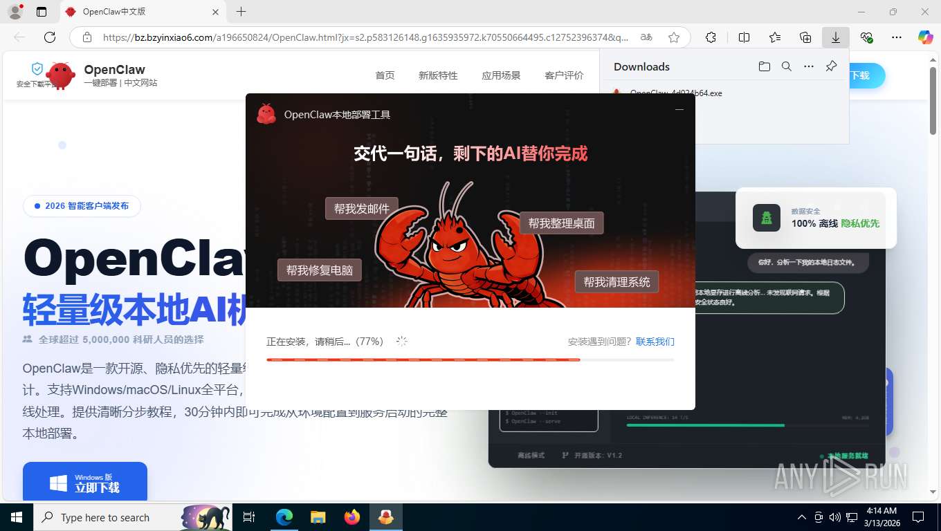The height and width of the screenshot is (531, 941).
Task: Open File Explorer from the taskbar
Action: pyautogui.click(x=318, y=517)
